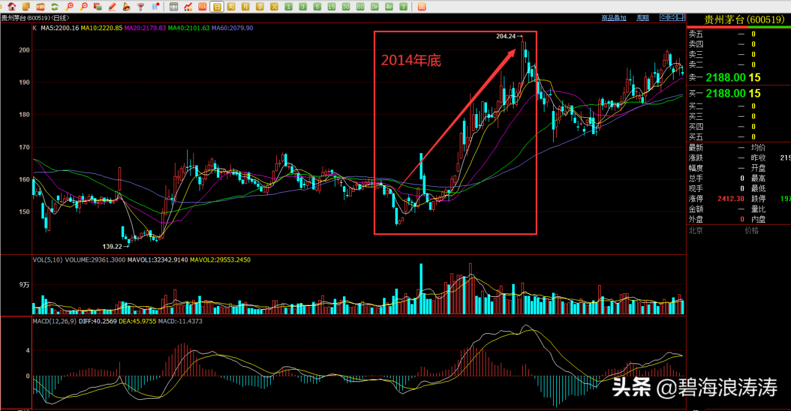Click the 商品叠加 overlay link
The width and height of the screenshot is (791, 411).
[614, 18]
